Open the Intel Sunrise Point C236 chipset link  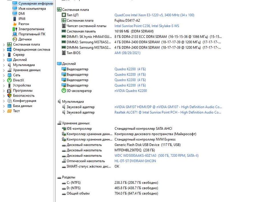point(147,26)
